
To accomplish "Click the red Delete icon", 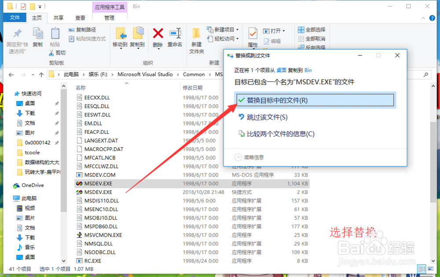I will tap(158, 33).
